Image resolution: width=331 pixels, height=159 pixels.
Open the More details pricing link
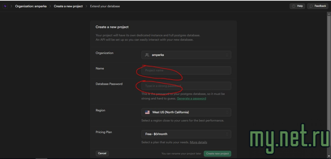[x=198, y=142]
